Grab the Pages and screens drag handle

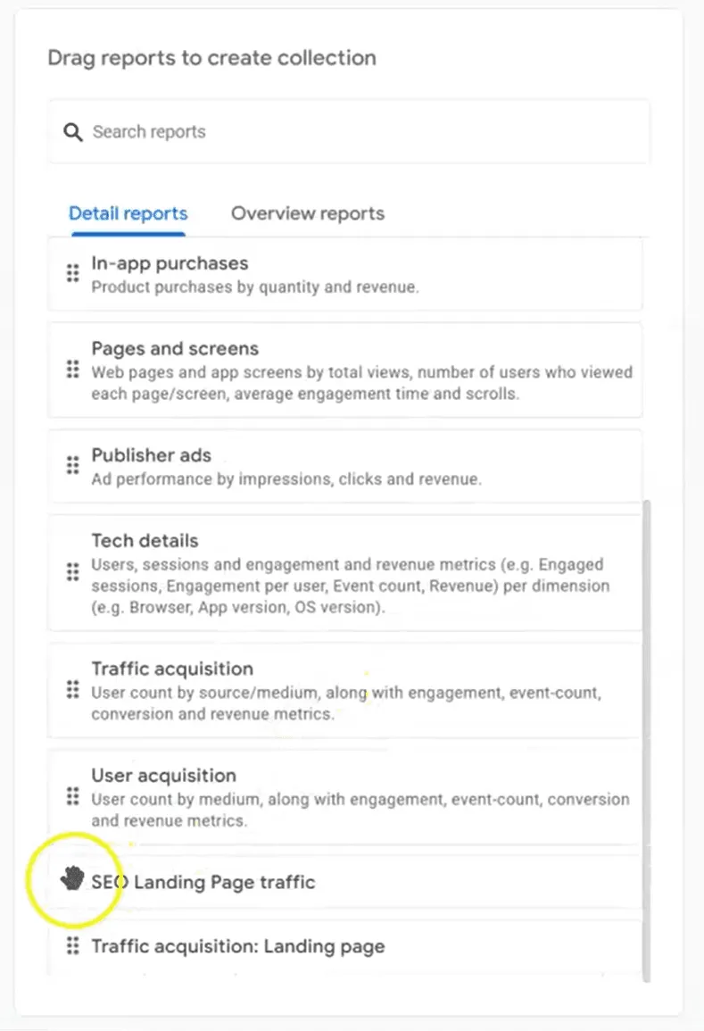coord(73,369)
